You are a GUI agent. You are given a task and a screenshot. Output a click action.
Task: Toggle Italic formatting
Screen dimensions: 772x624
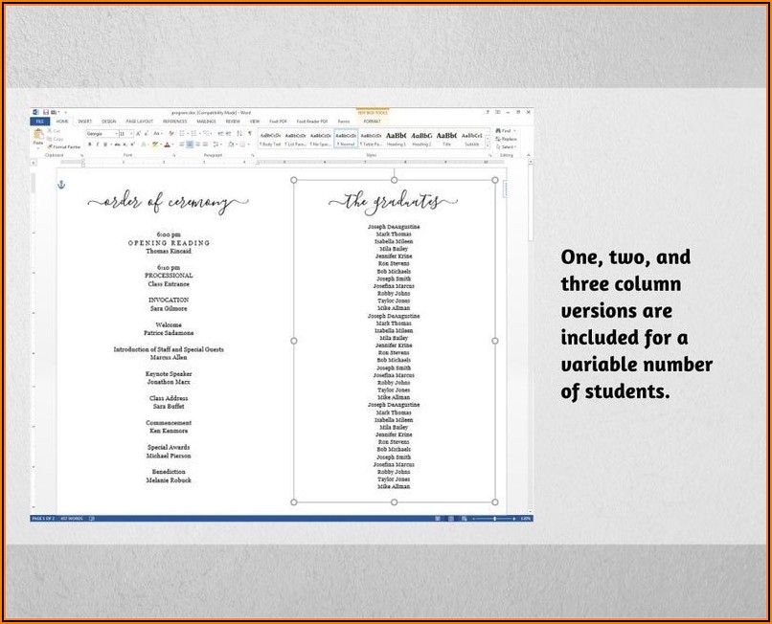click(x=97, y=145)
